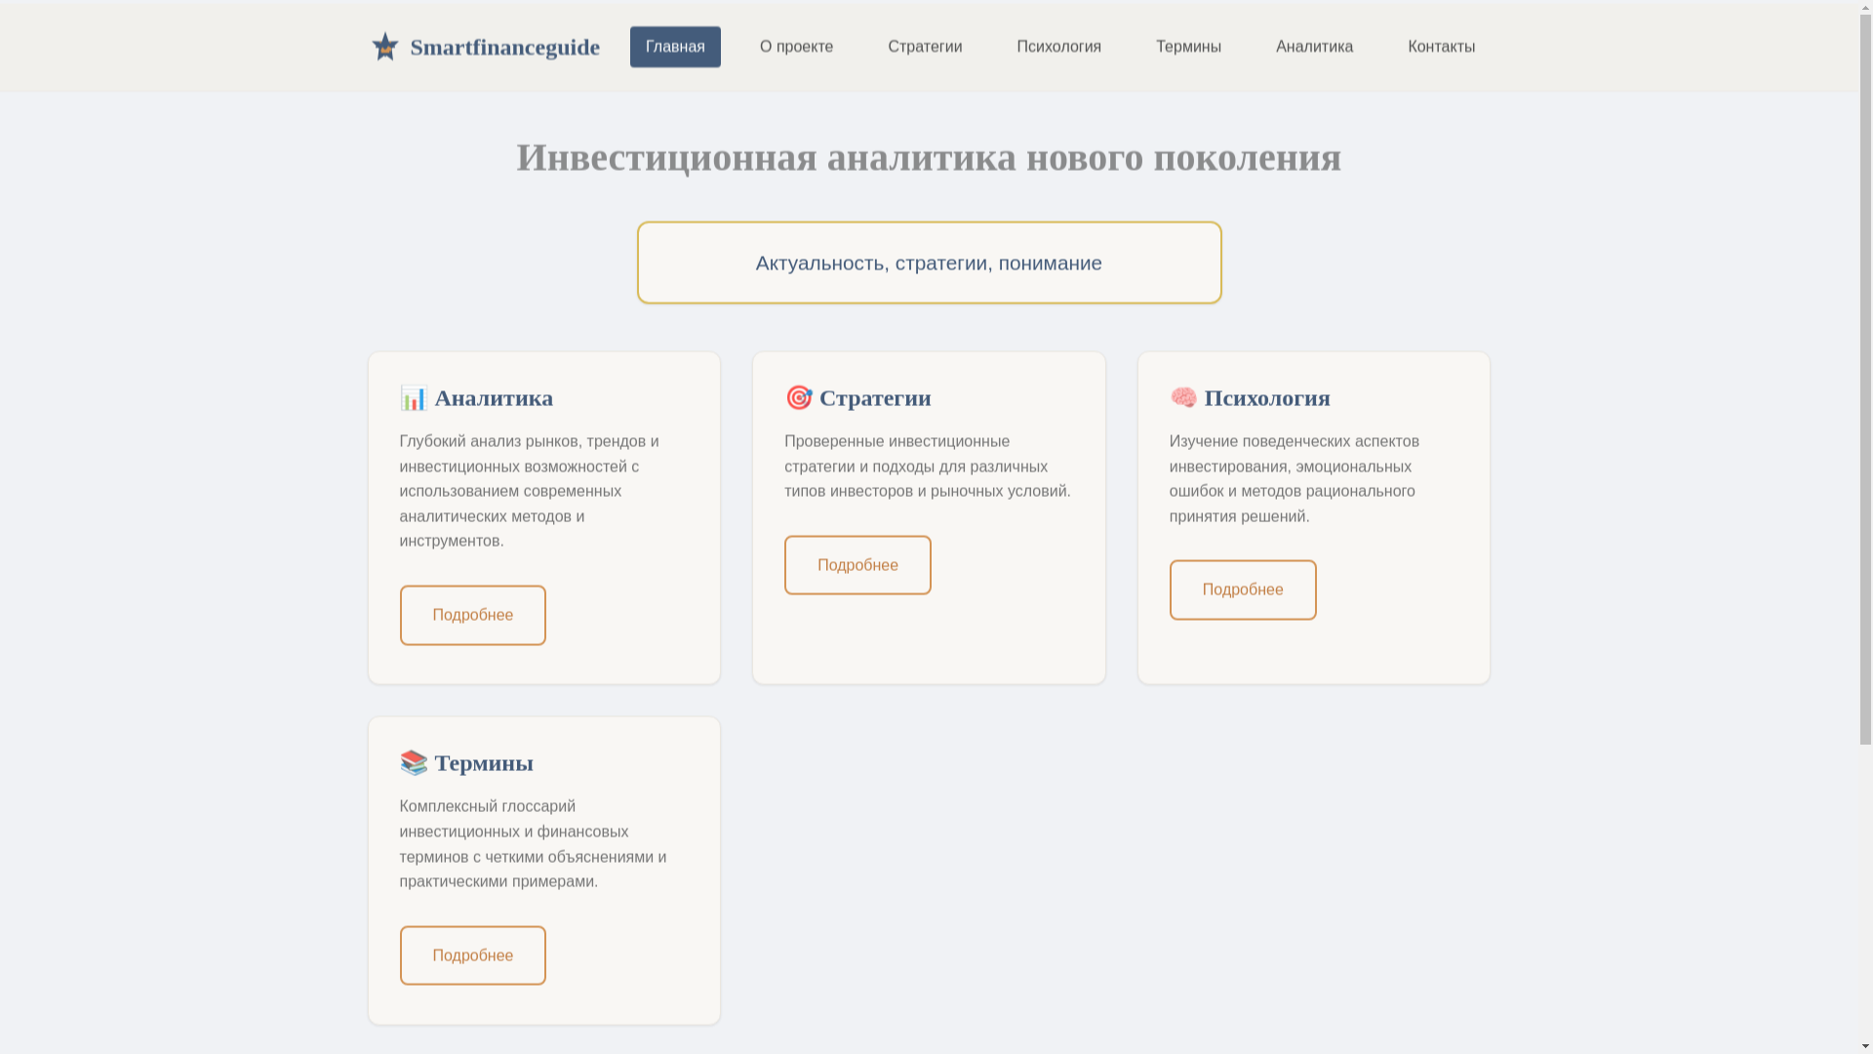Click the vertical page scrollbar
The width and height of the screenshot is (1873, 1054).
pos(1865,381)
